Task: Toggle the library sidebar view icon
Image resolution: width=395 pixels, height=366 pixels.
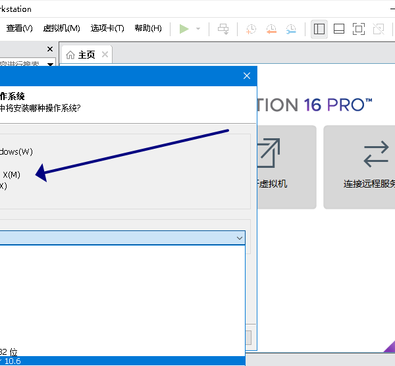Action: pyautogui.click(x=319, y=28)
